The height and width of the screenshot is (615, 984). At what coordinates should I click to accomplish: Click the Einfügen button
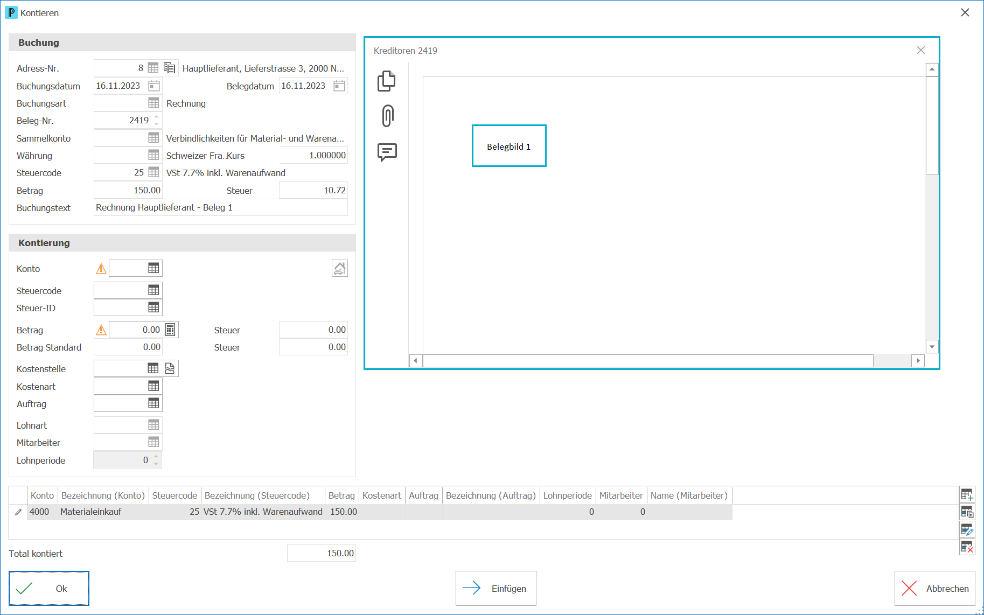(x=496, y=589)
